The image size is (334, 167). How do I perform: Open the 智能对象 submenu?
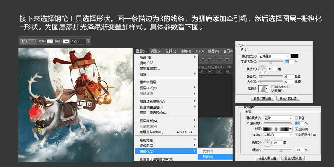pos(166,140)
